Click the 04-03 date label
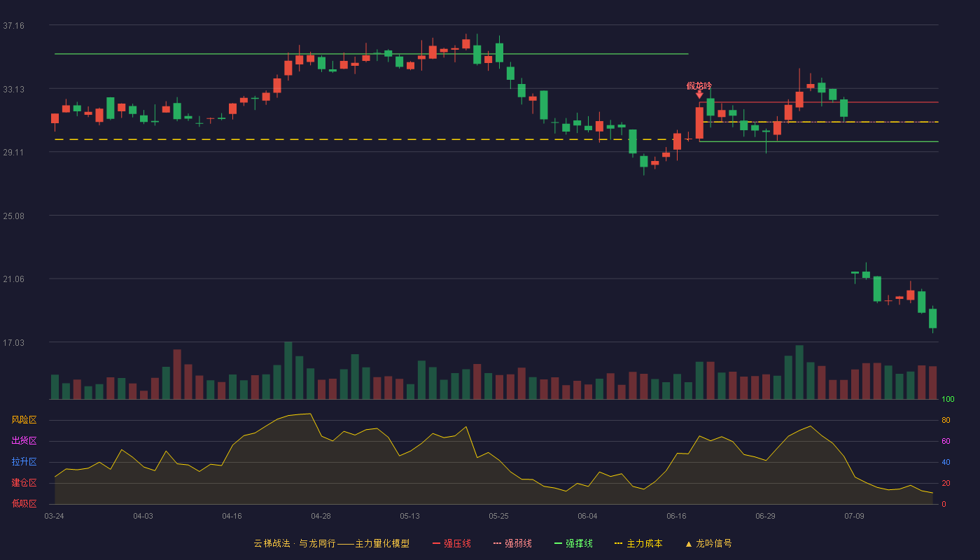980x560 pixels. [143, 516]
